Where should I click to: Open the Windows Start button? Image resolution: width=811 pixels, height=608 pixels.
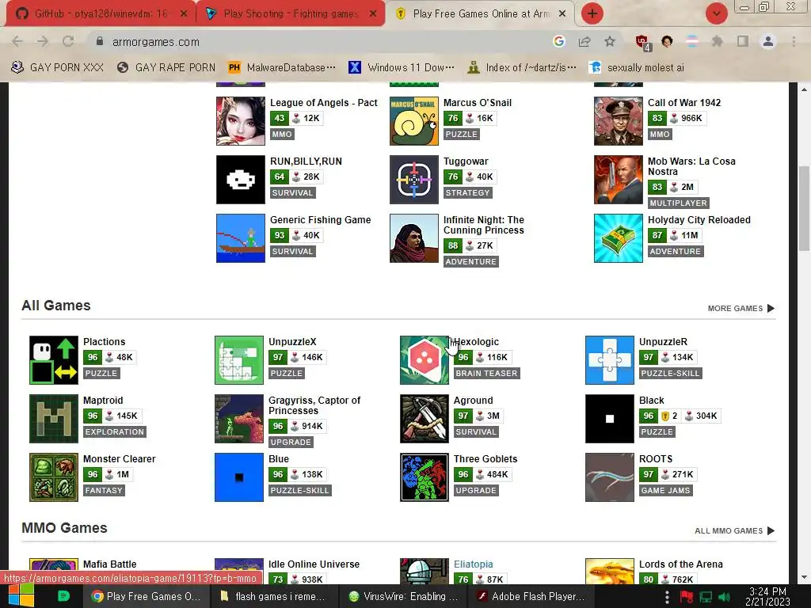pyautogui.click(x=21, y=595)
